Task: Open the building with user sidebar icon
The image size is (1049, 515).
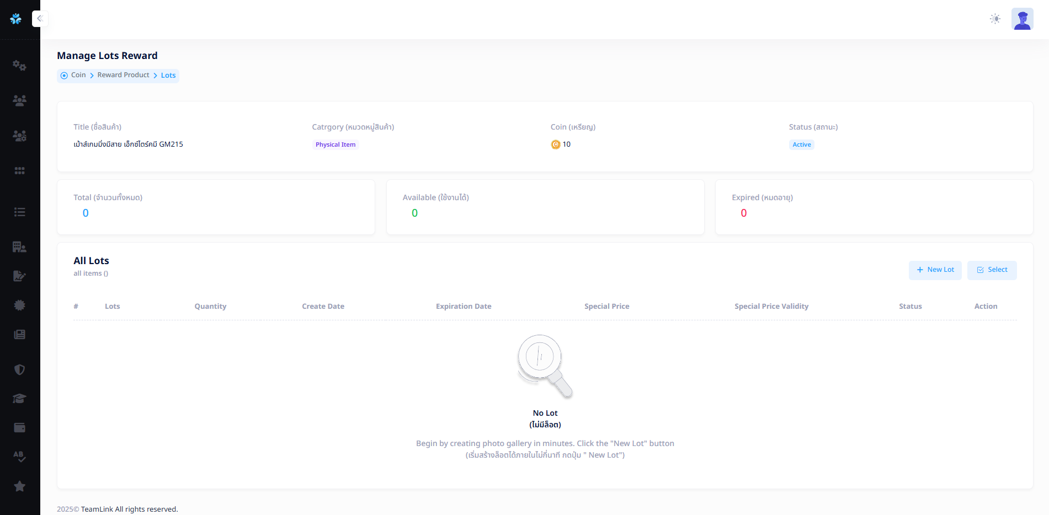Action: 19,247
